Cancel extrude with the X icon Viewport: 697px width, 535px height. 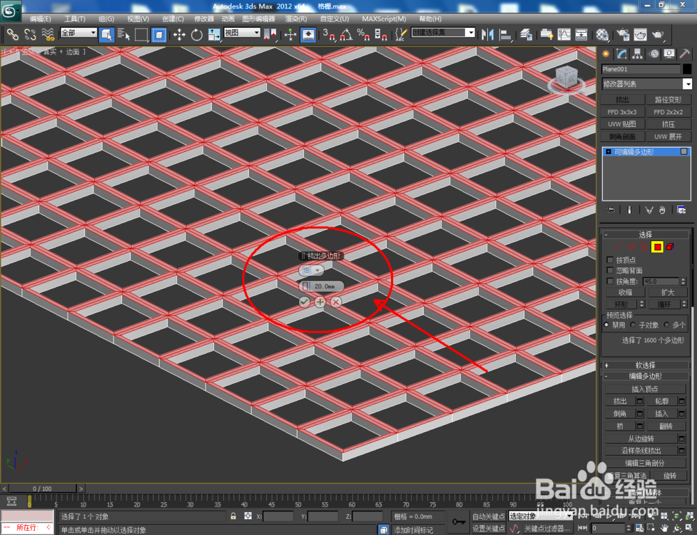pos(336,302)
